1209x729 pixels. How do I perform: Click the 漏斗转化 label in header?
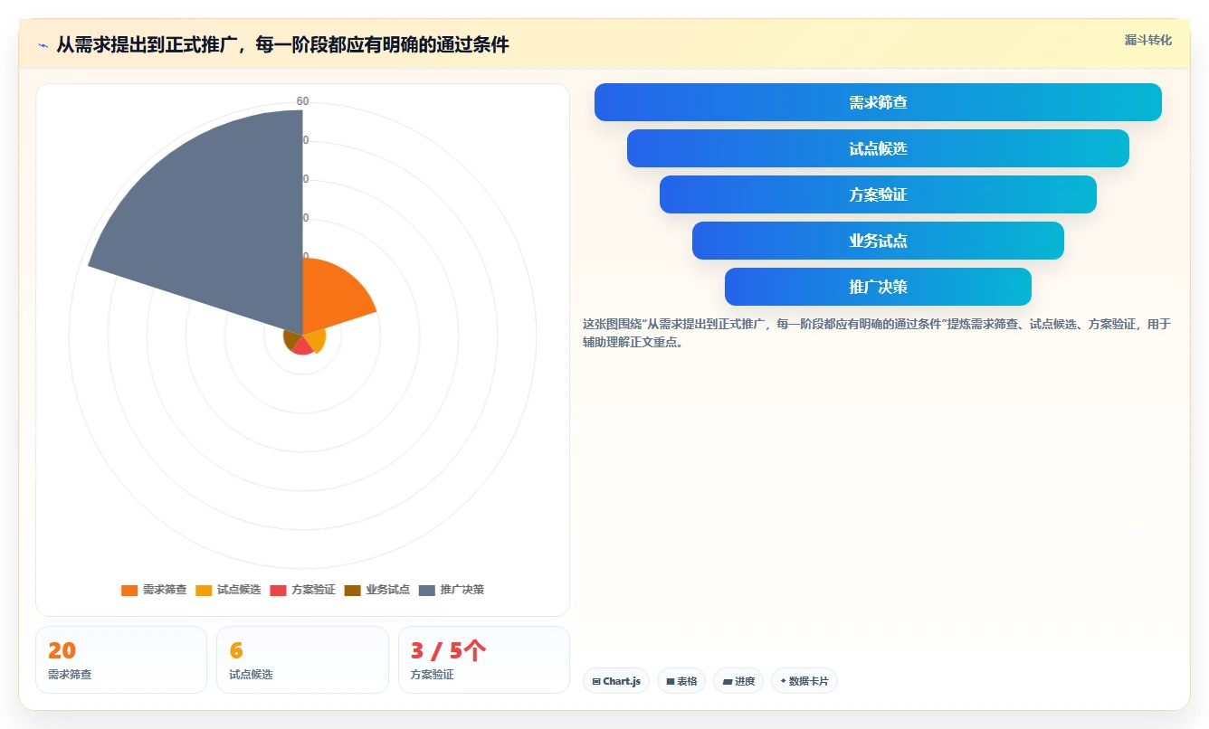pos(1147,41)
